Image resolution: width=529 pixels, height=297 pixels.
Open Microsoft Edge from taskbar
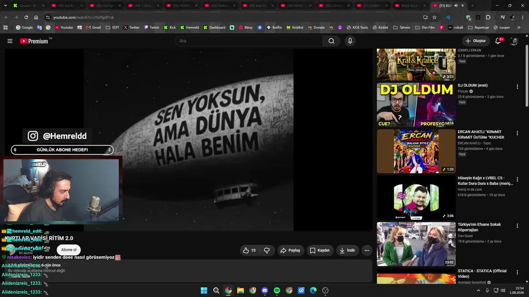(x=313, y=290)
